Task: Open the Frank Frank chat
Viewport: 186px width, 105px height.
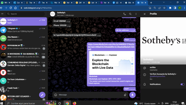Action: coord(24,89)
